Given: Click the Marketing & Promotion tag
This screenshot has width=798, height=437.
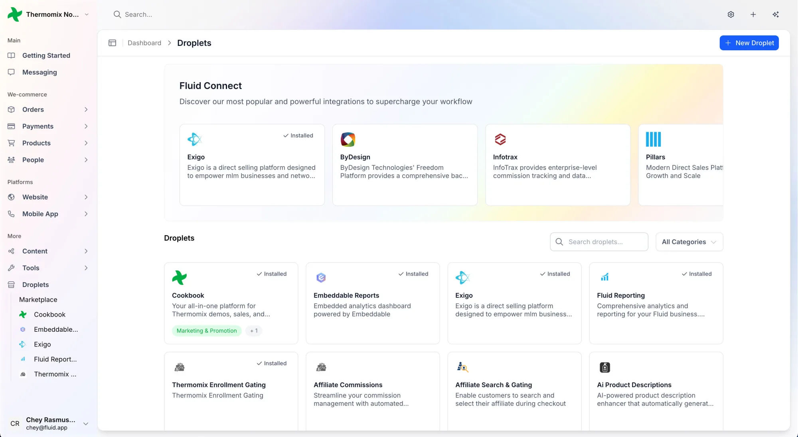Looking at the screenshot, I should [x=207, y=331].
